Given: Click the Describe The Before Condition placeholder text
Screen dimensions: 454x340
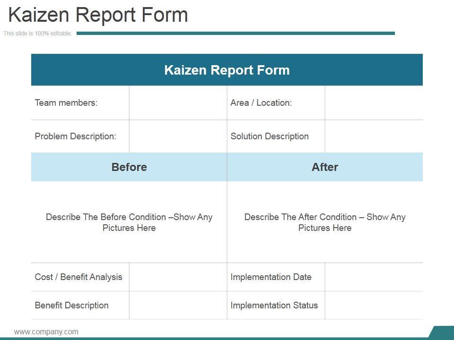Looking at the screenshot, I should click(129, 222).
